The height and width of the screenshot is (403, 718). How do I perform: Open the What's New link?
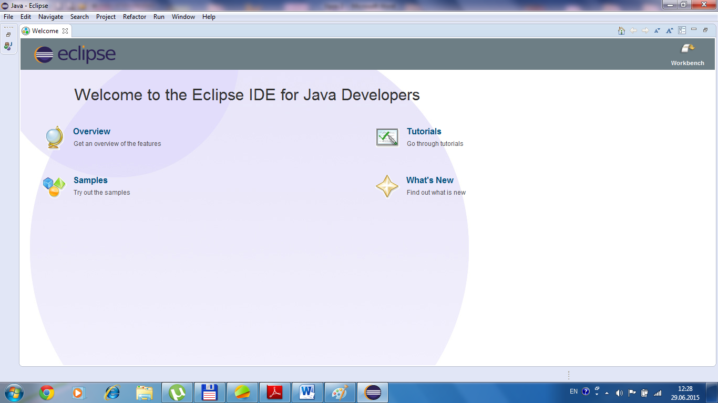[x=430, y=180]
